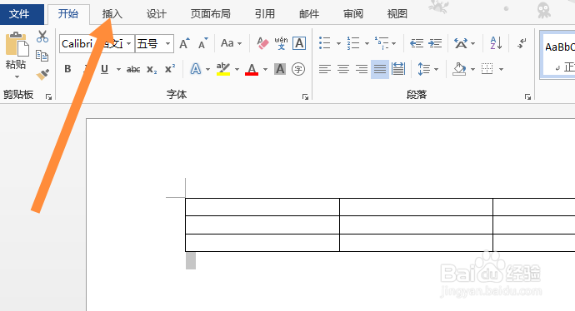This screenshot has width=575, height=311.
Task: Open the 邮件 (Mailings) tab
Action: pyautogui.click(x=309, y=14)
